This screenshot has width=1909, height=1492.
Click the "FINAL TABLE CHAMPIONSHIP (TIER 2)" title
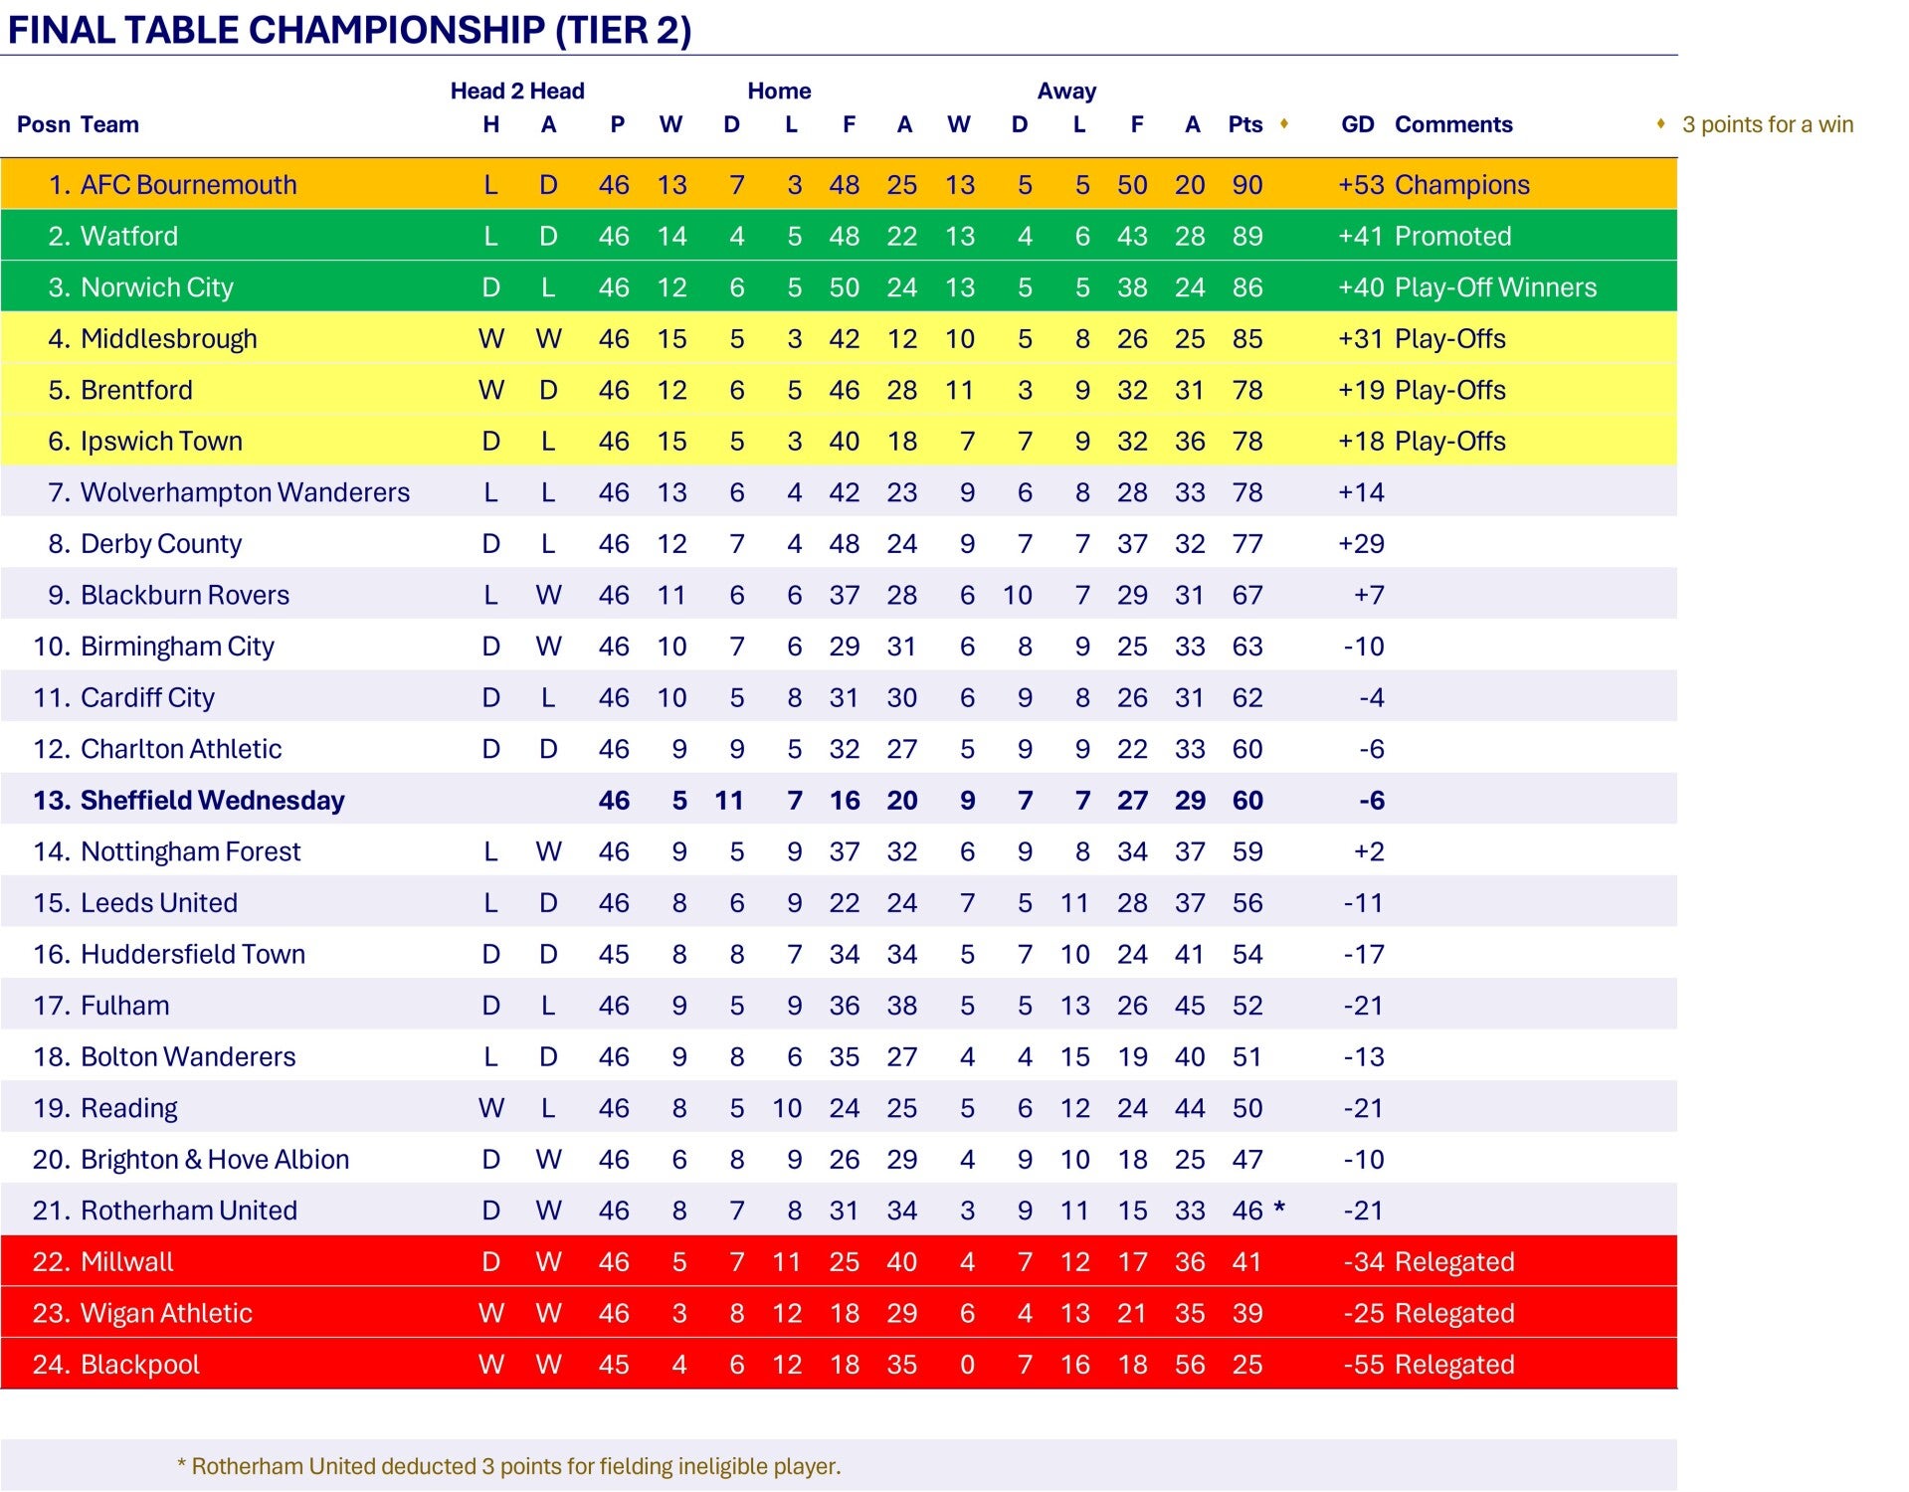[x=349, y=30]
